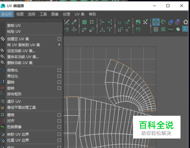The width and height of the screenshot is (190, 148).
Task: Open options box for 对齐
Action: coord(59,121)
